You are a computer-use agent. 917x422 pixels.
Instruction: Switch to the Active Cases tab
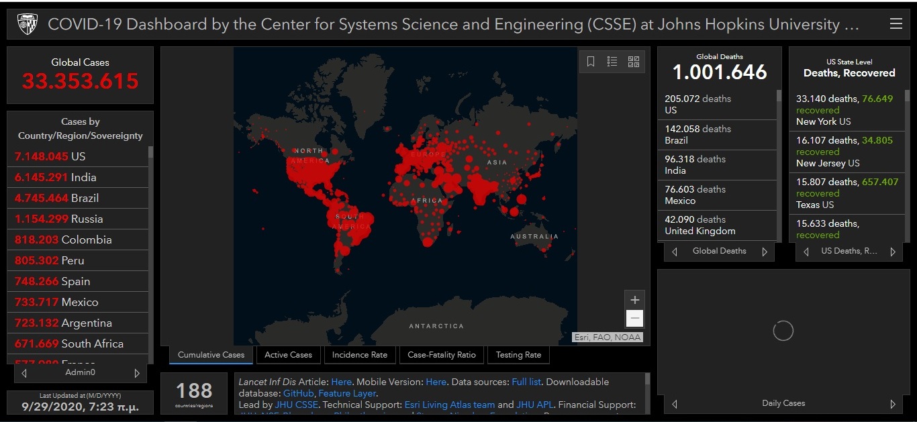(288, 355)
